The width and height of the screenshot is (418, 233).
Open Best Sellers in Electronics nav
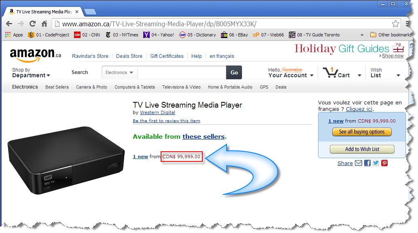pos(57,87)
